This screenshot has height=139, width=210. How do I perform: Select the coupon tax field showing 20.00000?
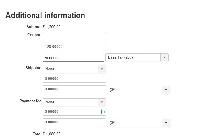tap(73, 58)
